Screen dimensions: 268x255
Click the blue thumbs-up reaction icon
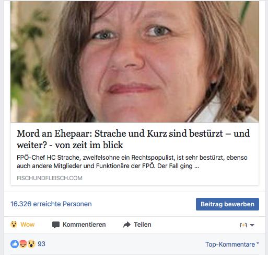pyautogui.click(x=15, y=244)
